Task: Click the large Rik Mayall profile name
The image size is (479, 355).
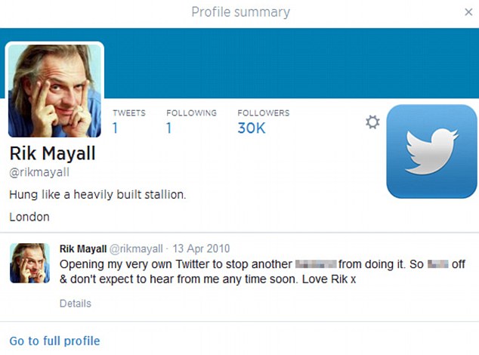Action: pos(52,155)
